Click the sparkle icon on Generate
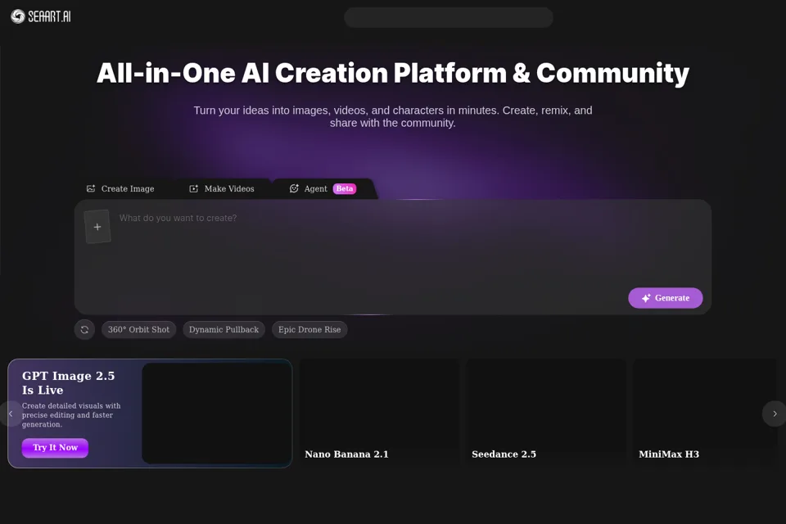The height and width of the screenshot is (524, 786). click(x=646, y=298)
